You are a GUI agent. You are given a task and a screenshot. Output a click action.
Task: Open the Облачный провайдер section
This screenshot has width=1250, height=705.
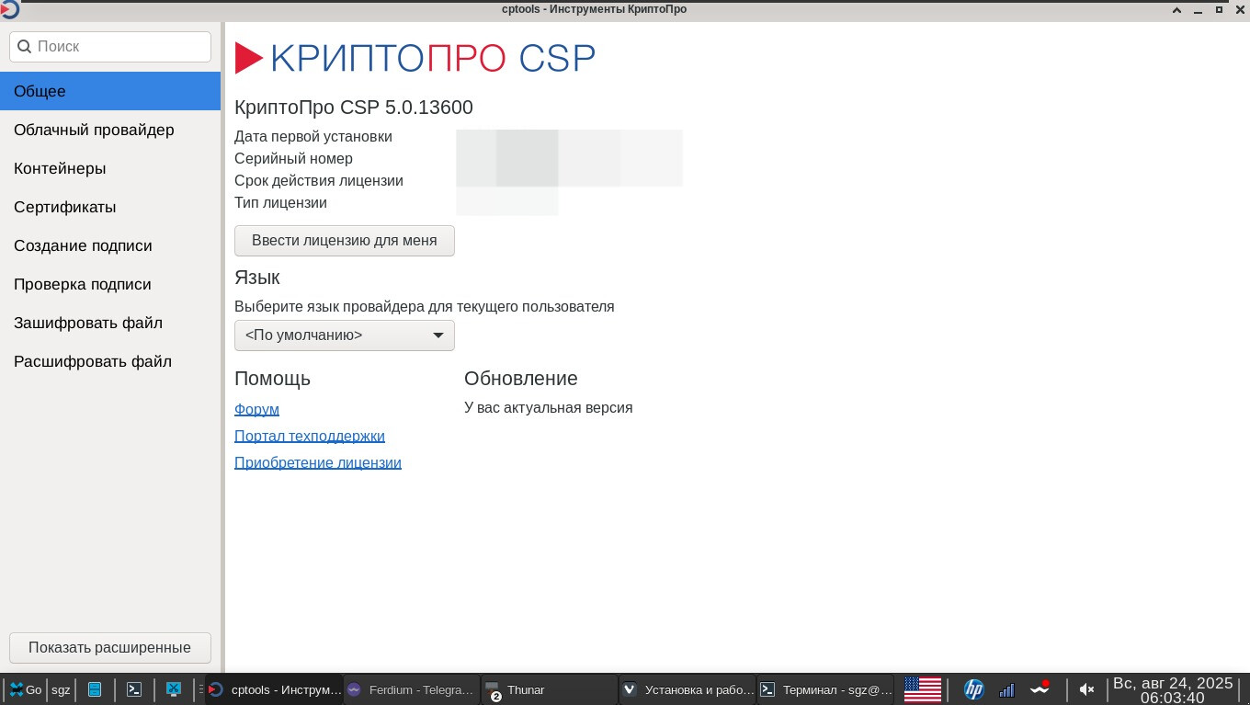(110, 130)
